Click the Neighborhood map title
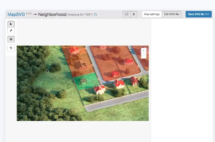The width and height of the screenshot is (215, 142). click(x=52, y=14)
